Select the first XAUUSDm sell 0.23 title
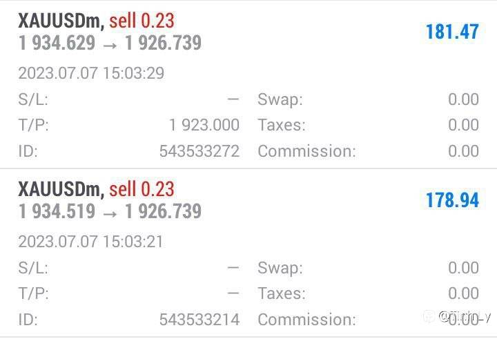 point(96,21)
